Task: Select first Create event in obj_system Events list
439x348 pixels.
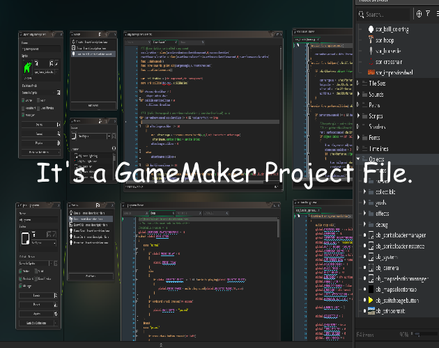Action: point(91,213)
